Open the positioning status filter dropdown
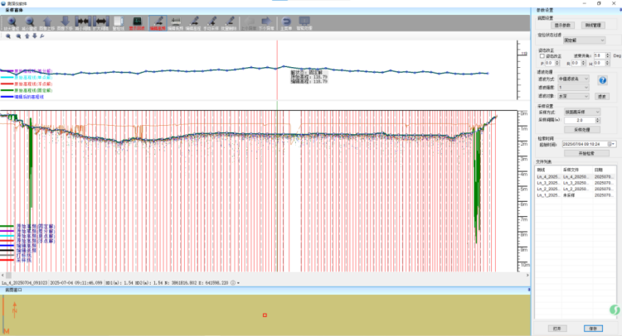The image size is (622, 336). 585,40
